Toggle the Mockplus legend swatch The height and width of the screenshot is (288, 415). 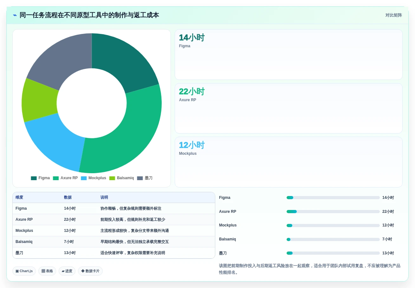(84, 178)
